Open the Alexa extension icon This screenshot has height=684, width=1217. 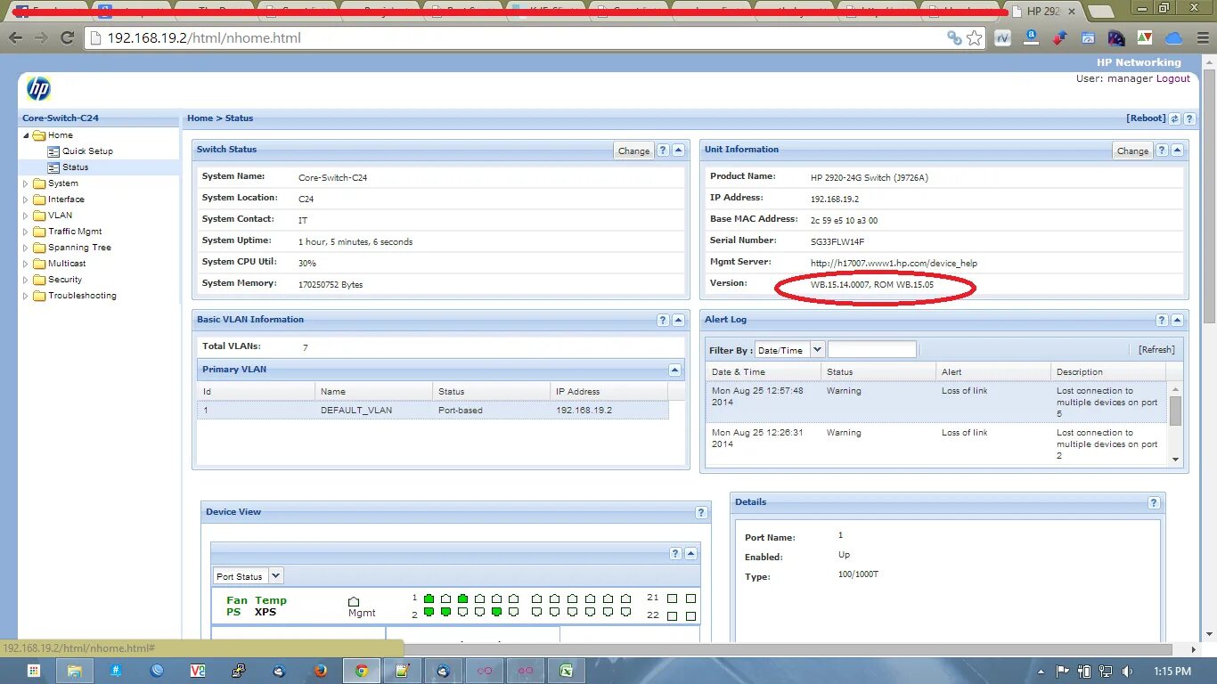(1031, 38)
